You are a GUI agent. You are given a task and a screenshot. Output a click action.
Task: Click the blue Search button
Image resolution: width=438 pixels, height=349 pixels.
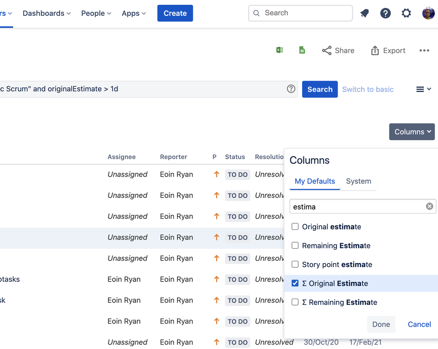320,89
